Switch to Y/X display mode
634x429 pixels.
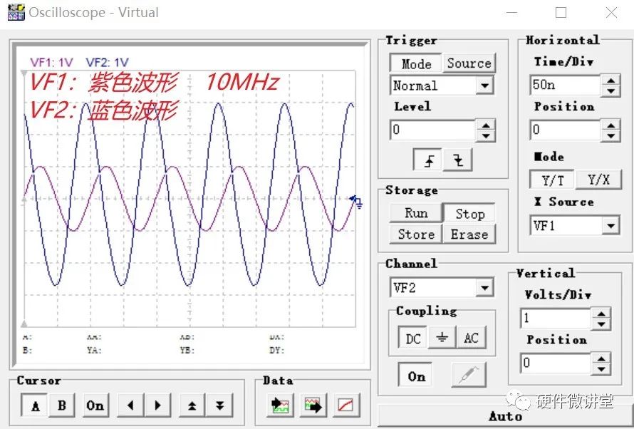tap(598, 180)
